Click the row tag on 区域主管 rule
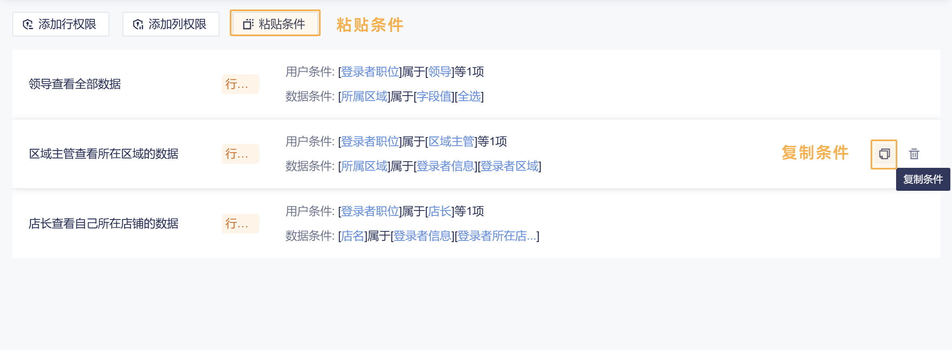The image size is (952, 350). tap(240, 154)
